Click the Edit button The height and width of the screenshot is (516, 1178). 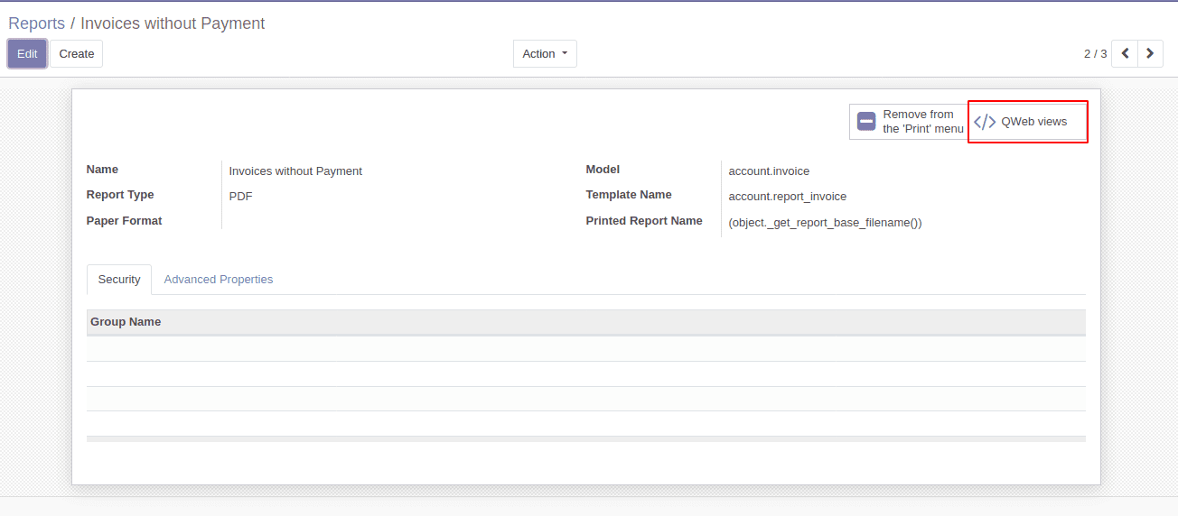click(27, 53)
